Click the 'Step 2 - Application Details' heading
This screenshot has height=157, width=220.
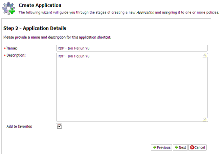point(35,28)
